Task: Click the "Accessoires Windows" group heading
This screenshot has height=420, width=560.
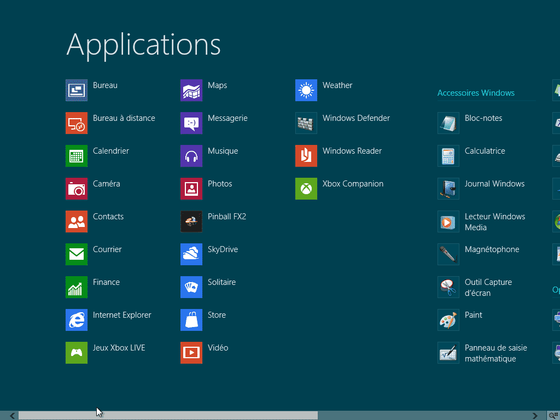Action: click(476, 93)
